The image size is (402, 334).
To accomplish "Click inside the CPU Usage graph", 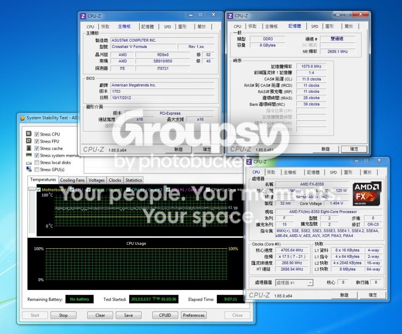I will coord(136,264).
